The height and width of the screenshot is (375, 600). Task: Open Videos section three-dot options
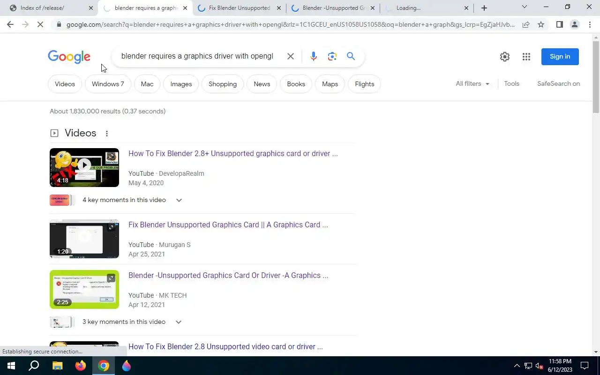[x=107, y=134]
